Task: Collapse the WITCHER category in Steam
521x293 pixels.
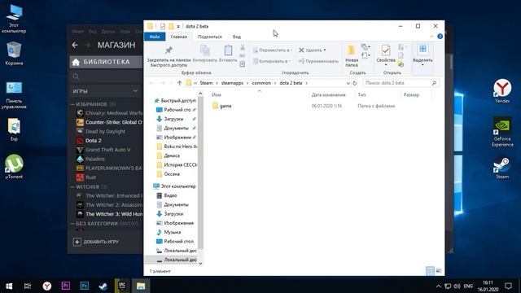Action: click(x=72, y=187)
